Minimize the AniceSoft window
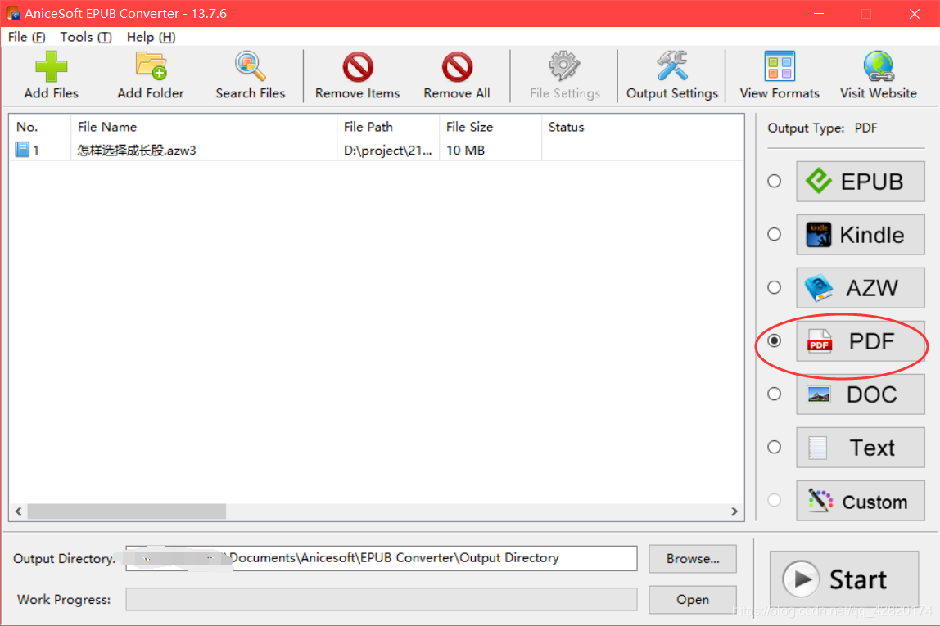Image resolution: width=940 pixels, height=626 pixels. coord(819,13)
